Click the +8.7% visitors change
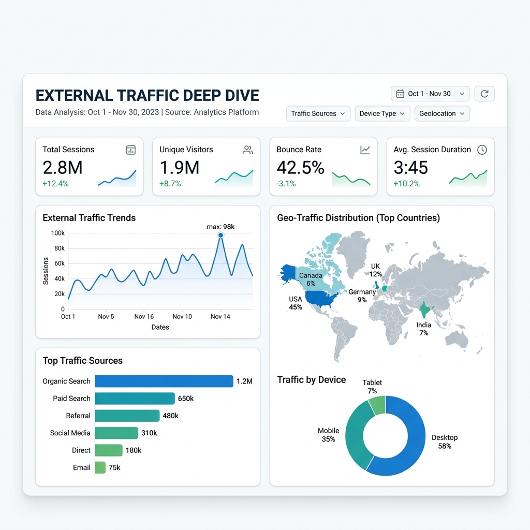This screenshot has width=530, height=530. point(170,184)
